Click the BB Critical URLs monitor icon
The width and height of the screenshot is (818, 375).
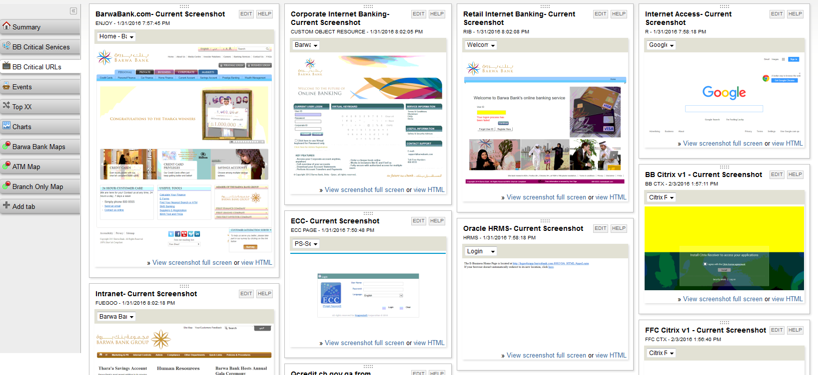click(x=6, y=65)
